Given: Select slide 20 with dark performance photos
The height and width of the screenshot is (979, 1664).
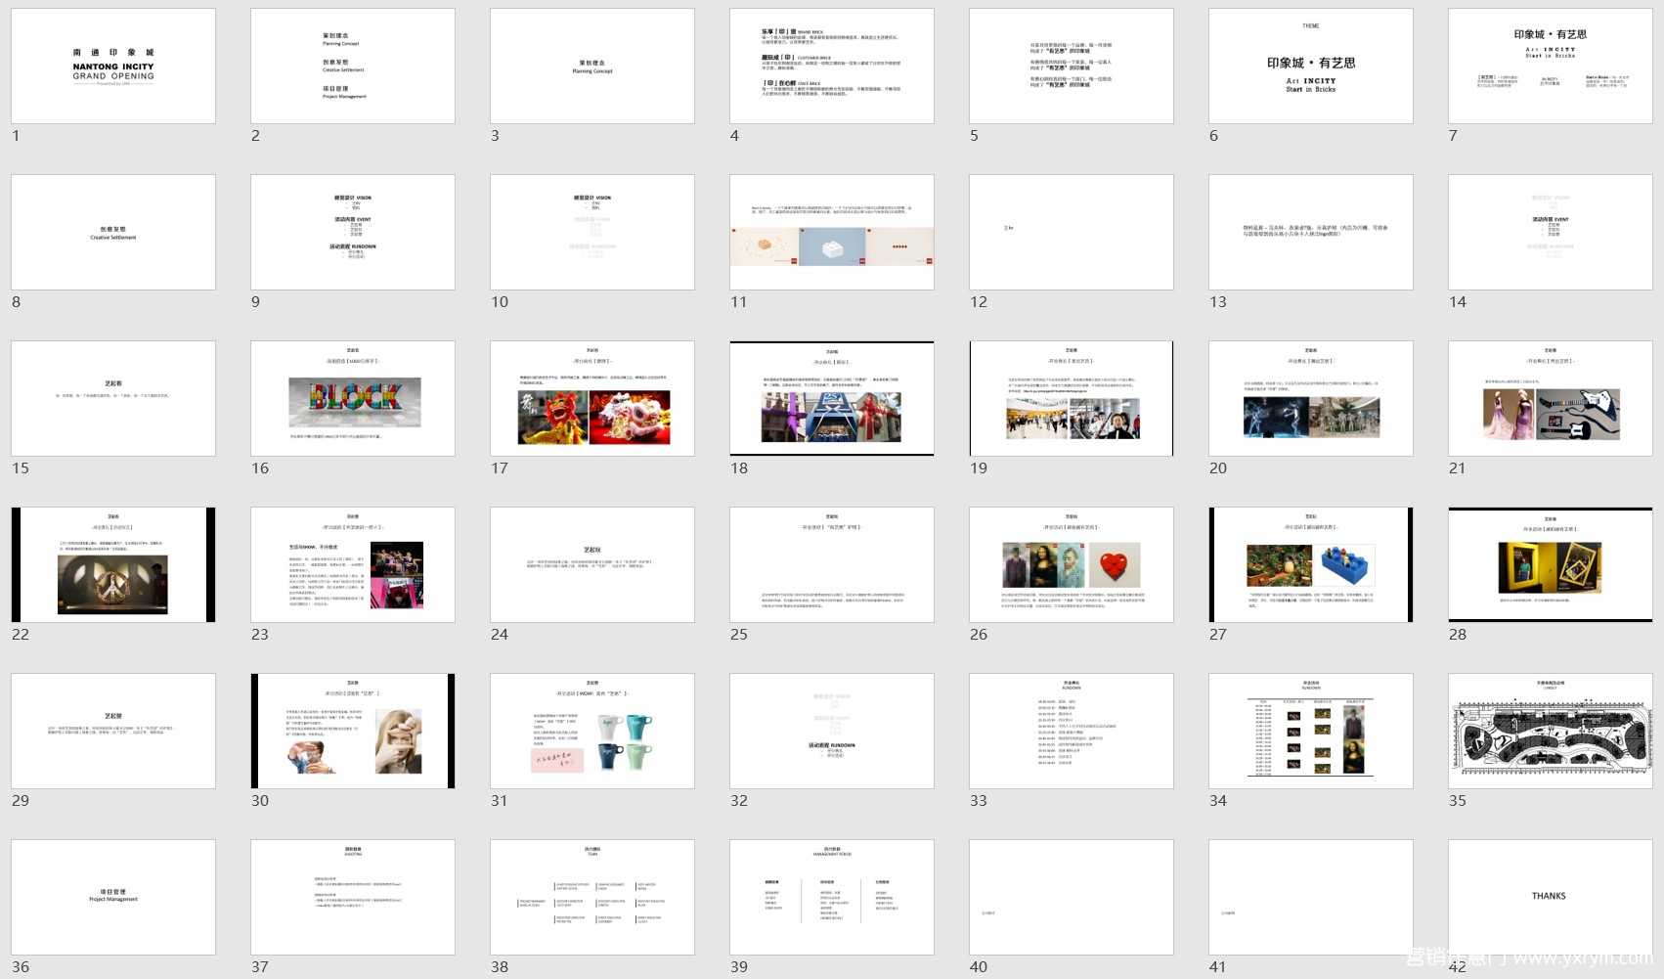Looking at the screenshot, I should tap(1311, 399).
